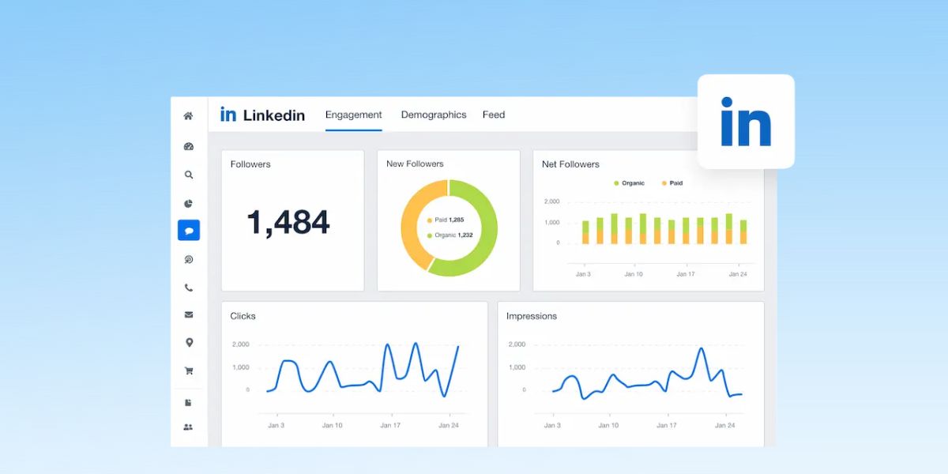The width and height of the screenshot is (948, 474).
Task: Click the small LinkedIn logo in header
Action: tap(228, 115)
